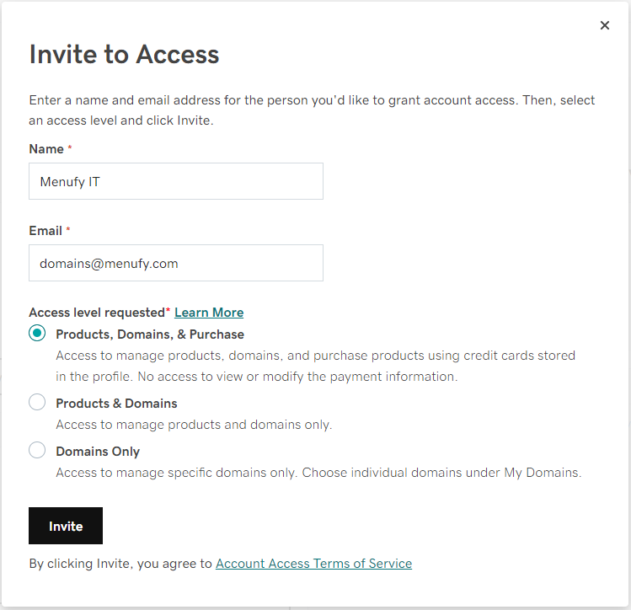The width and height of the screenshot is (631, 610).
Task: Focus the Name field containing Menufy IT
Action: (176, 181)
